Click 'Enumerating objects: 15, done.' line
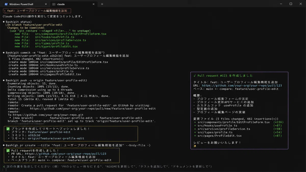 click(32, 84)
